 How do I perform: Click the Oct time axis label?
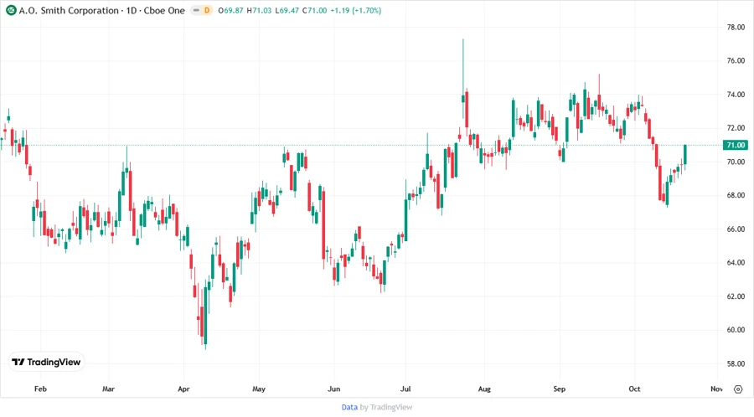[x=634, y=389]
